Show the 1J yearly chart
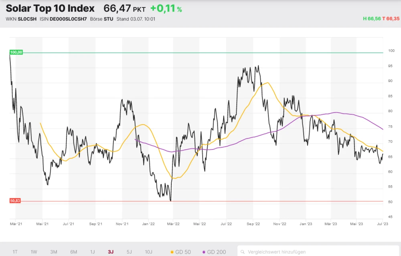The image size is (401, 256). coord(92,252)
